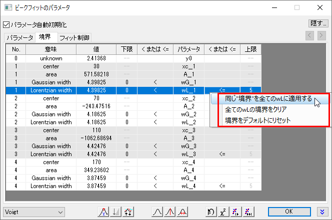Click the value 170 in xc_4 row
The image size is (332, 220).
(x=96, y=162)
